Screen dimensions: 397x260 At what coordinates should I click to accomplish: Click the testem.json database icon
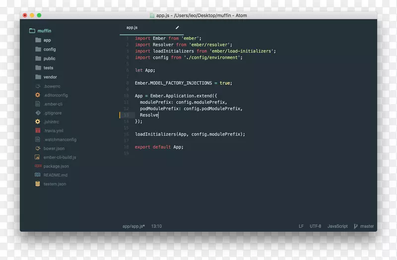coord(38,184)
